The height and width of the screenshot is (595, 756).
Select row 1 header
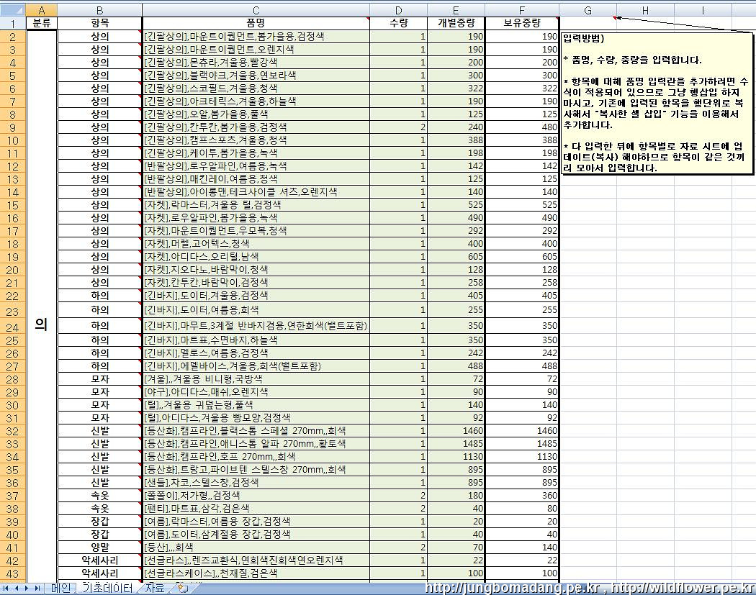[12, 23]
